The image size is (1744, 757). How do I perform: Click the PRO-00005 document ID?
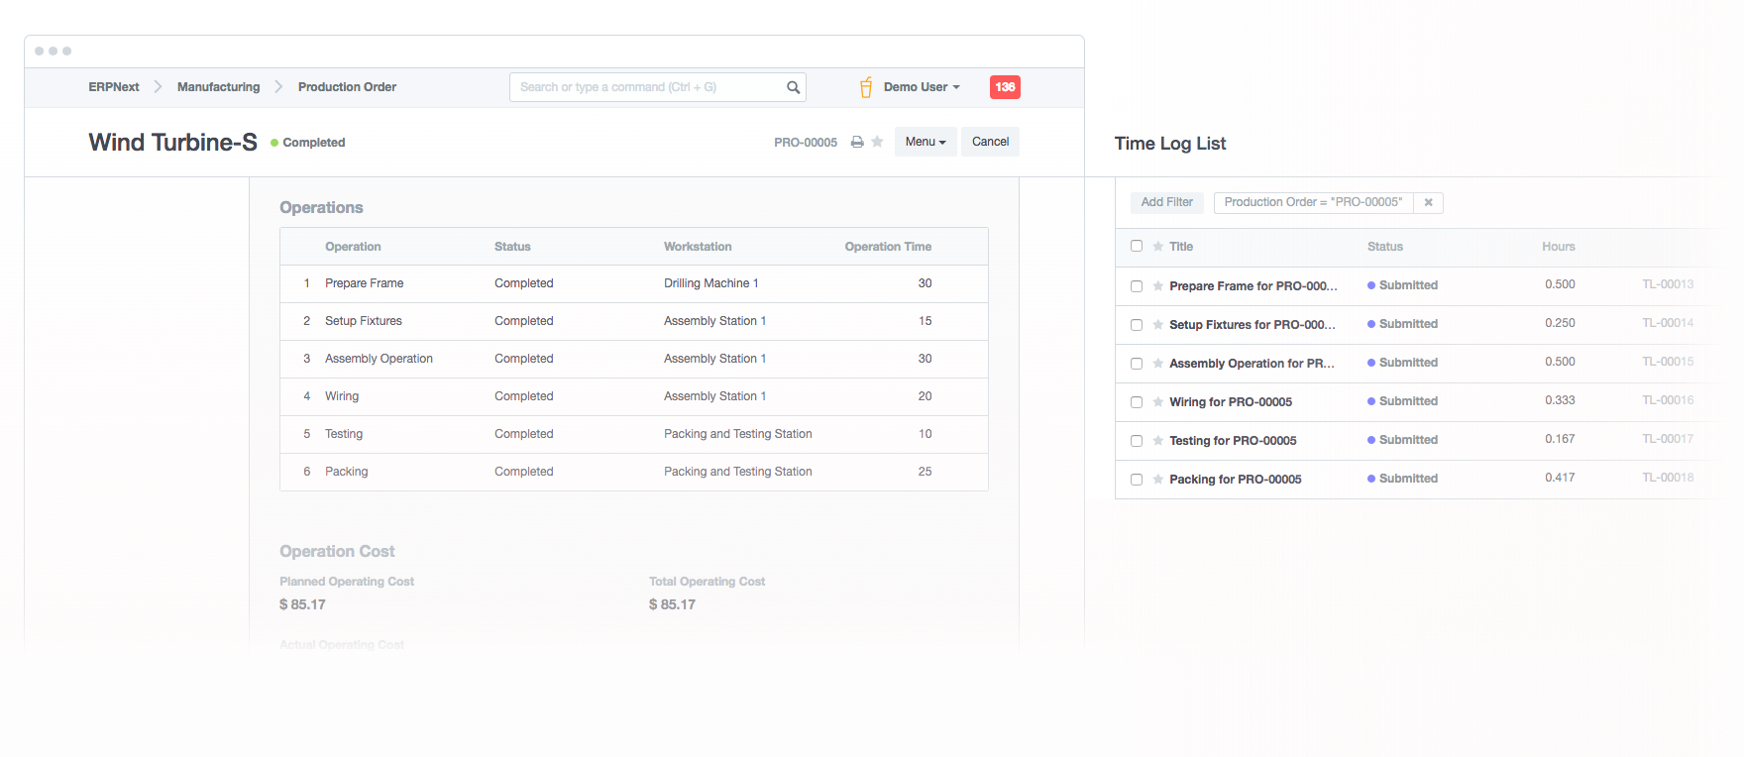[x=806, y=143]
